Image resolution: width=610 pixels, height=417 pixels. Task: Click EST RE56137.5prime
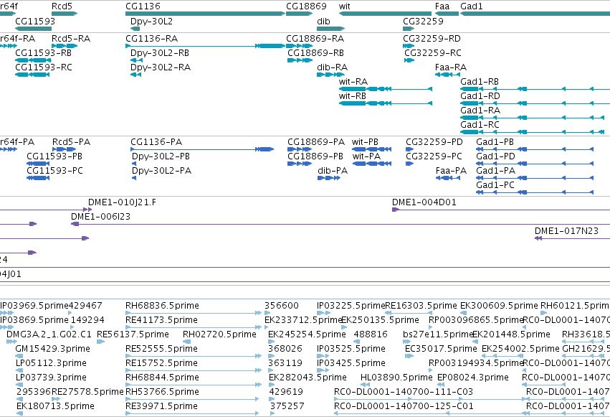click(101, 342)
